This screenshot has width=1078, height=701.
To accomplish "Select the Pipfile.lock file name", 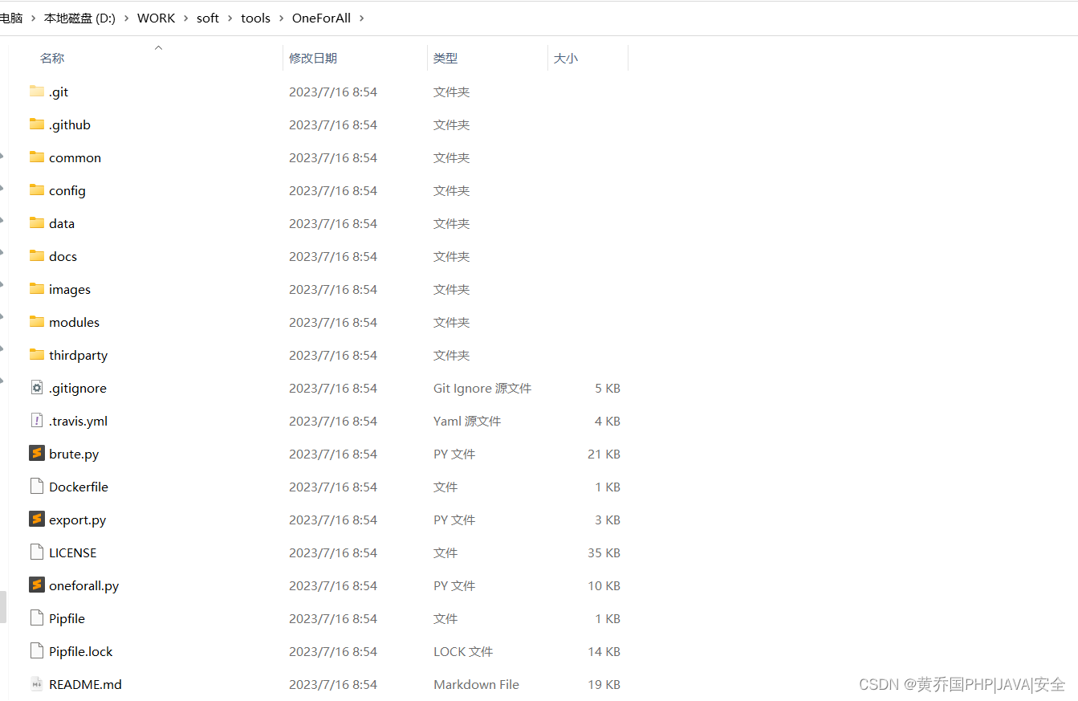I will (x=81, y=651).
